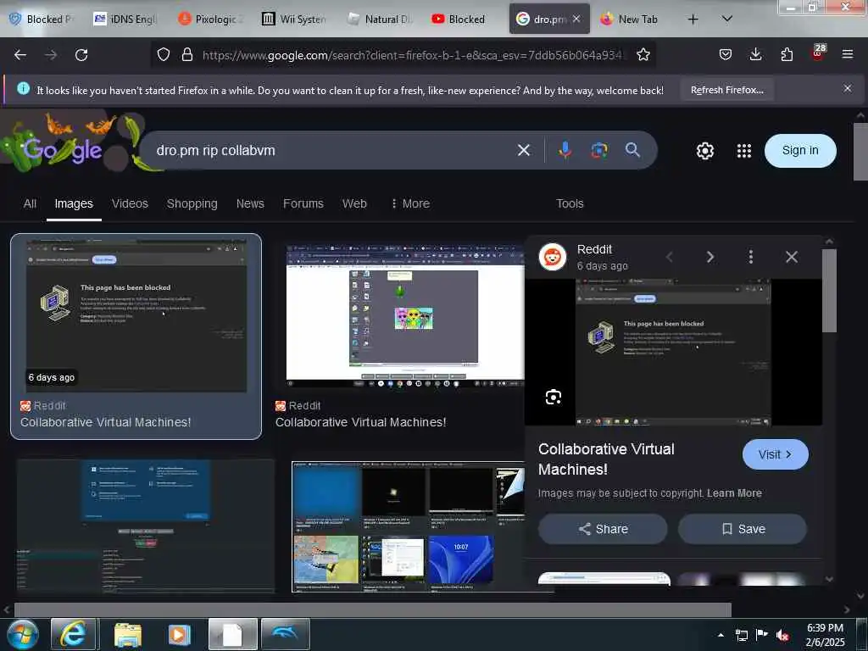Switch to the Wii System tab
Viewport: 868px width, 651px height.
click(294, 19)
